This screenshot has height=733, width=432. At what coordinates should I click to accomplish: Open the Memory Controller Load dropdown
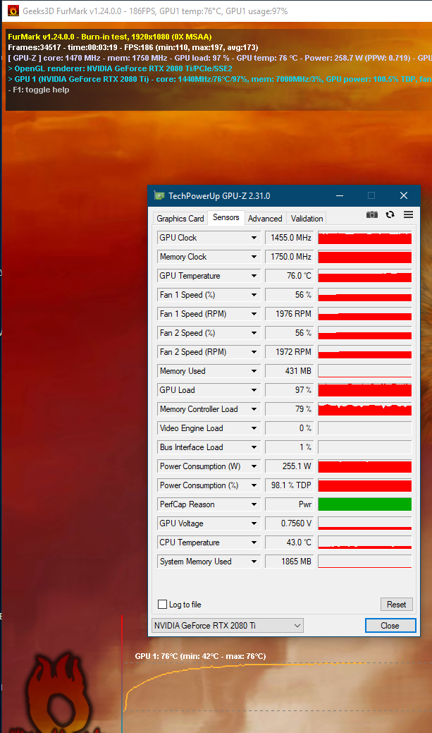[254, 409]
